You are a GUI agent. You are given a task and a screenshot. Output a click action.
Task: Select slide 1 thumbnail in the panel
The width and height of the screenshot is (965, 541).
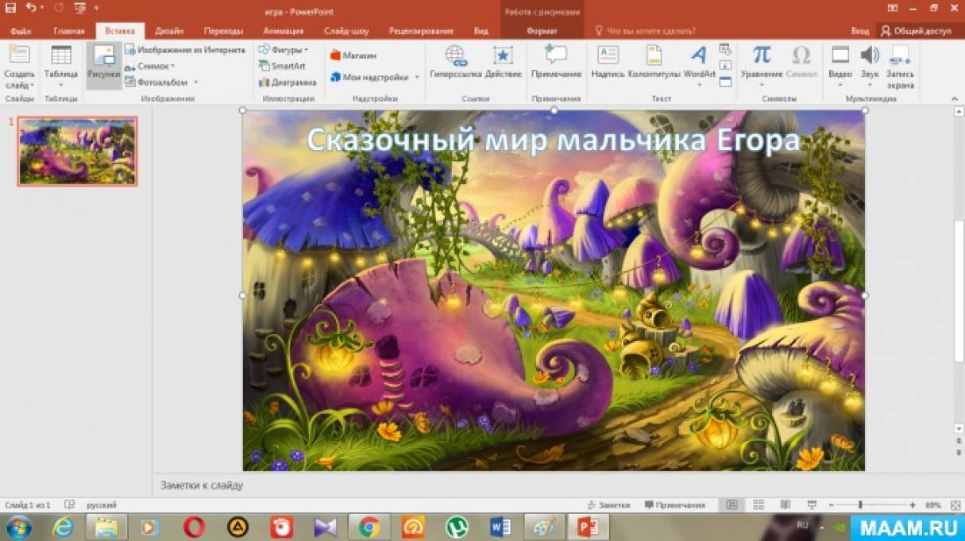[x=77, y=151]
